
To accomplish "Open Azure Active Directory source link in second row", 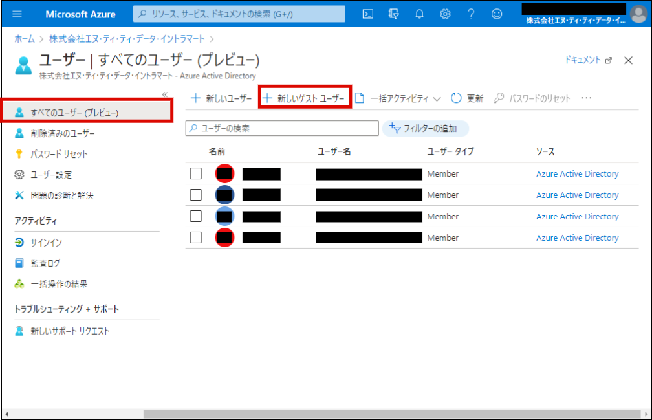I will 577,195.
